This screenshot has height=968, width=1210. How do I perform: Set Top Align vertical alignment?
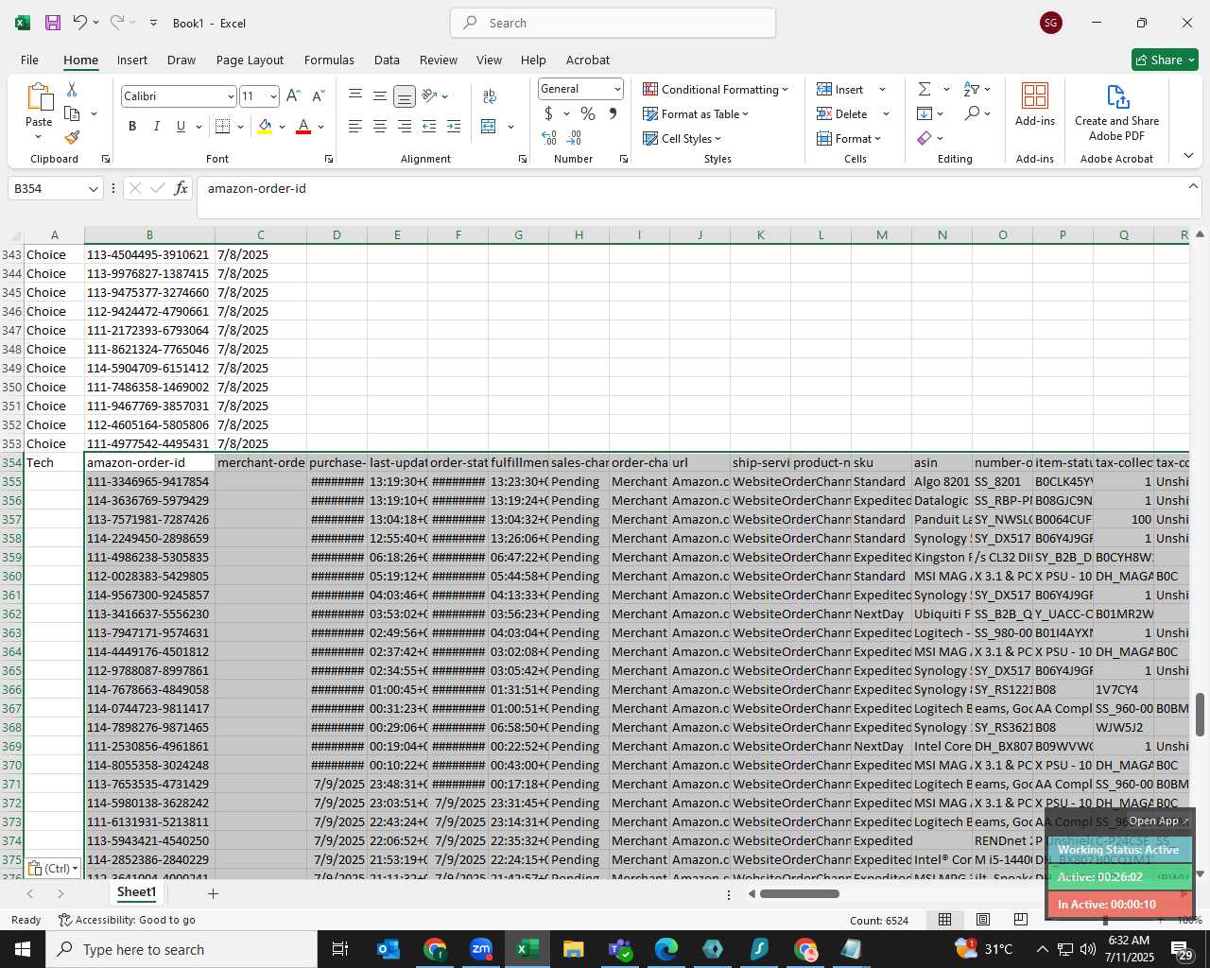[x=355, y=95]
